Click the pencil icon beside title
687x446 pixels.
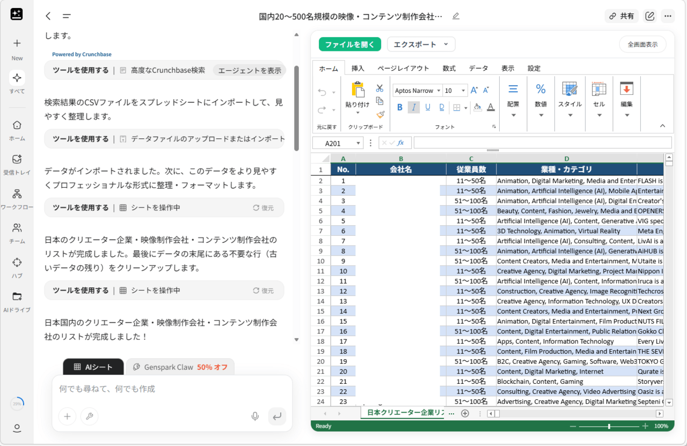click(x=456, y=16)
